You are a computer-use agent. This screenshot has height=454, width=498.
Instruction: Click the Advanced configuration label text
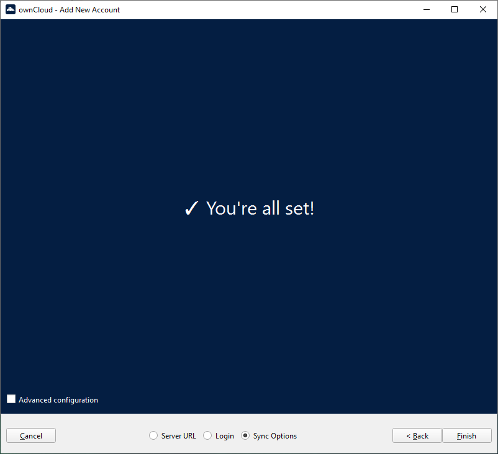coord(58,400)
